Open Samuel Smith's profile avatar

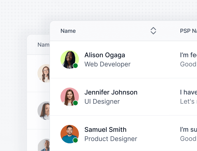[69, 134]
